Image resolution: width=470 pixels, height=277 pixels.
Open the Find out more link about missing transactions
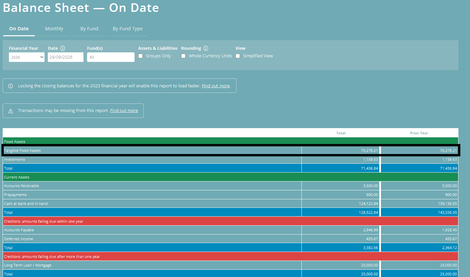click(124, 111)
